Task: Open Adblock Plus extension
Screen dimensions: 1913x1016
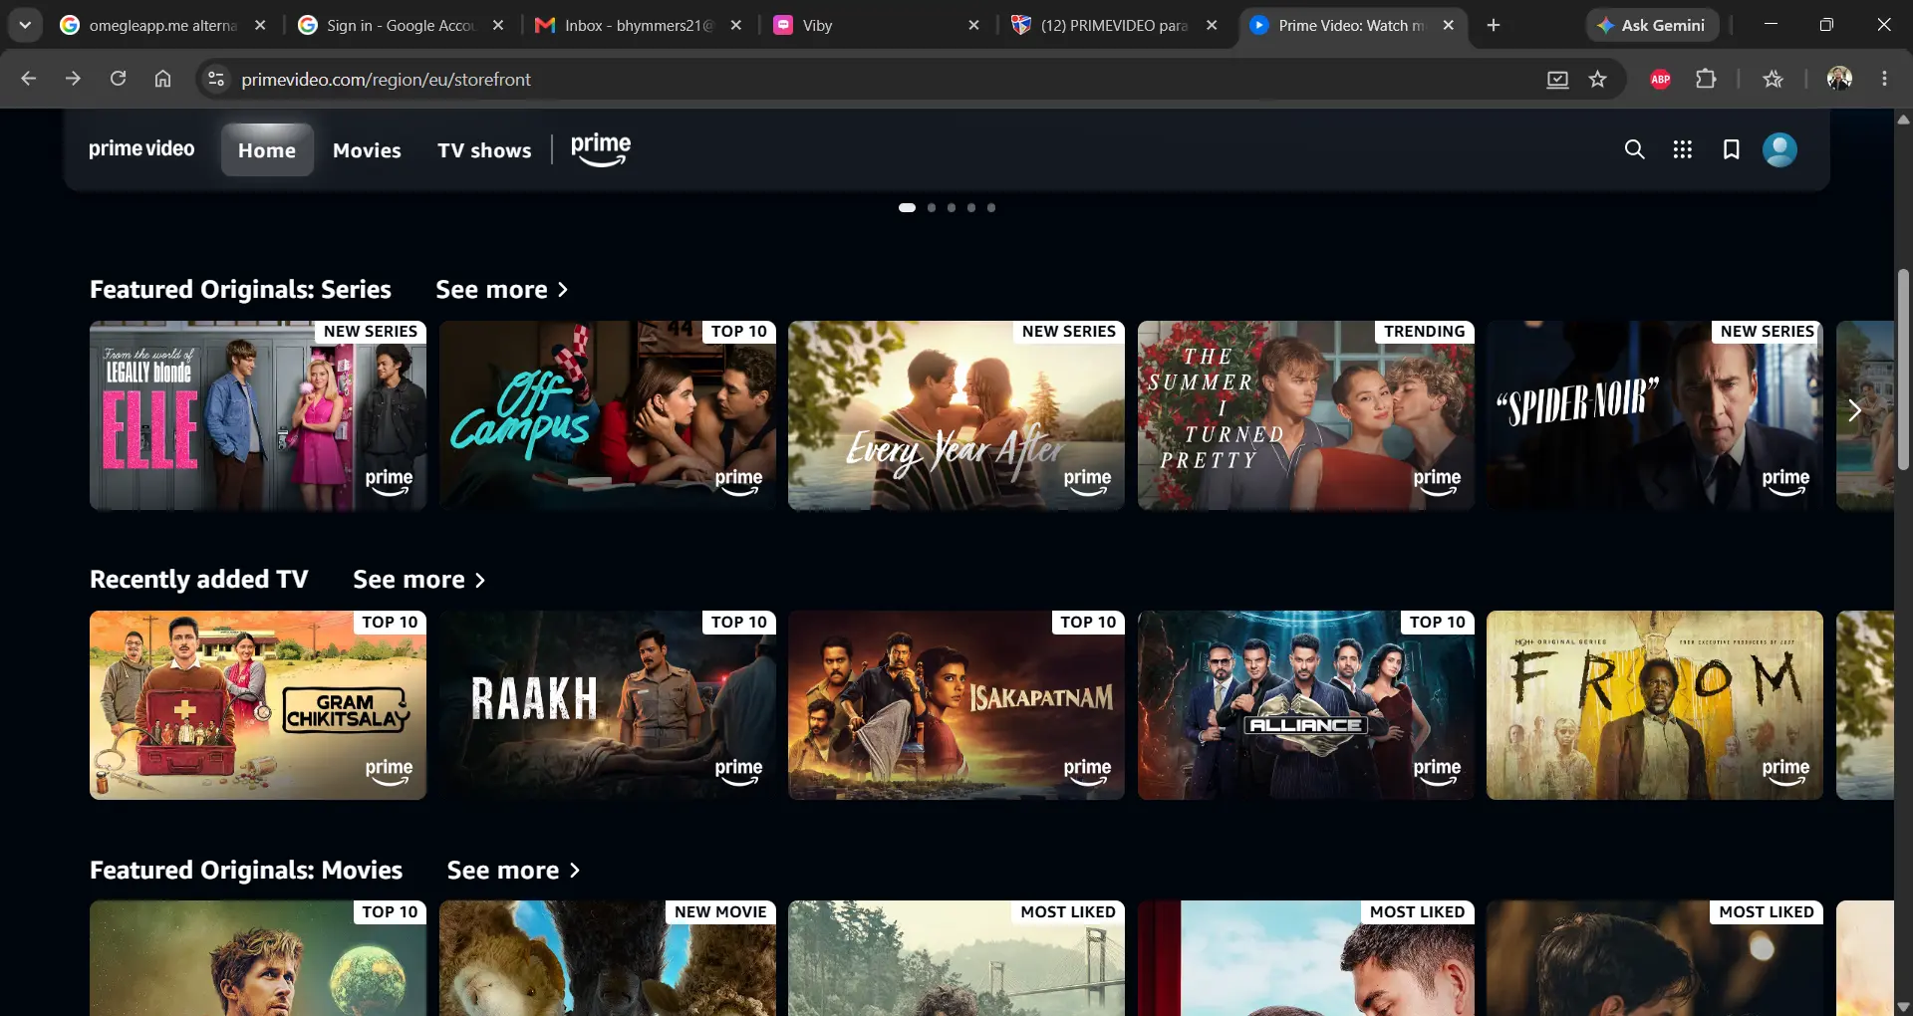Action: (x=1660, y=79)
